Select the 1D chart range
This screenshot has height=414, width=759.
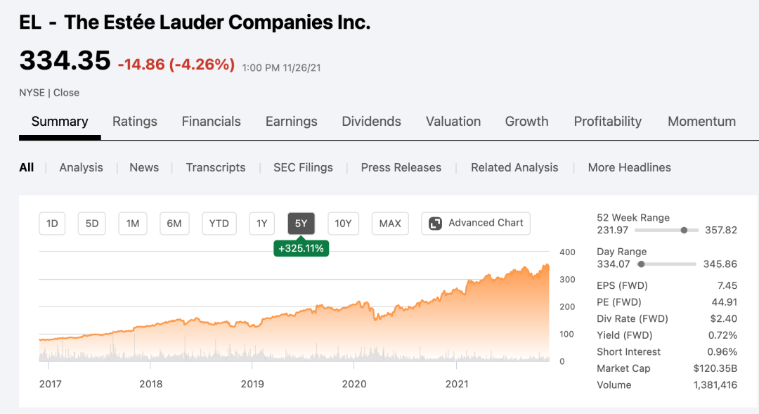pos(52,224)
